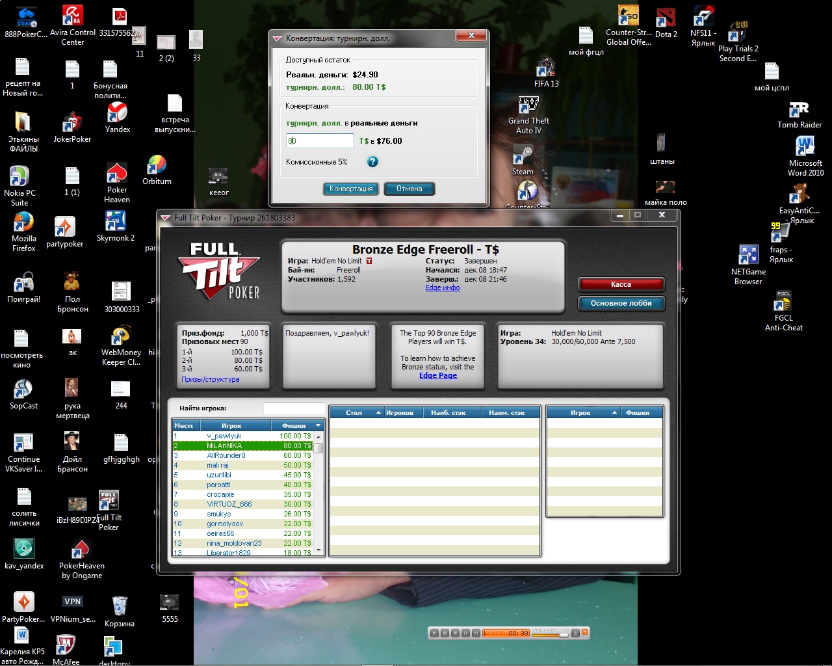Select the Full Tilt Poker desktop shortcut
Screen dimensions: 832x666
point(109,511)
